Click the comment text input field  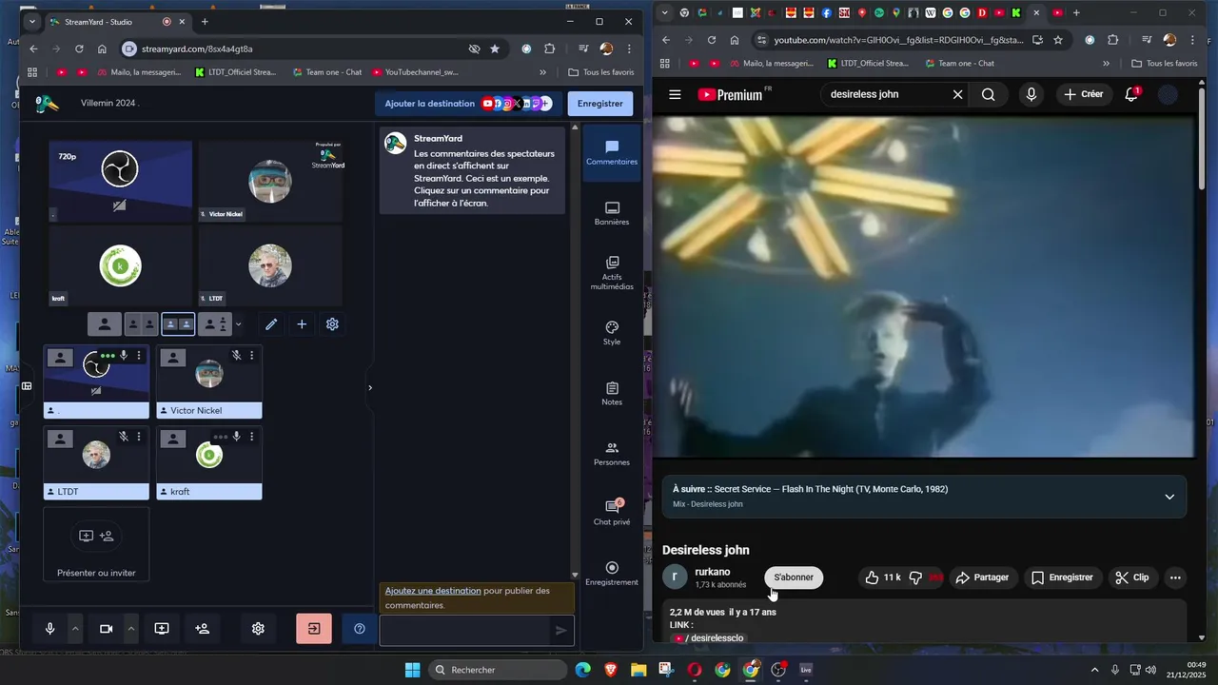(465, 630)
